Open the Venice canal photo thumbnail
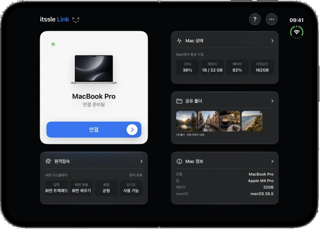Viewport: 320px width, 229px height. pos(208,121)
